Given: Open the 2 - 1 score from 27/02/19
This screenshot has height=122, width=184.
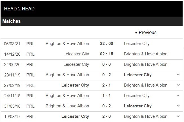Looking at the screenshot, I should click(107, 85).
